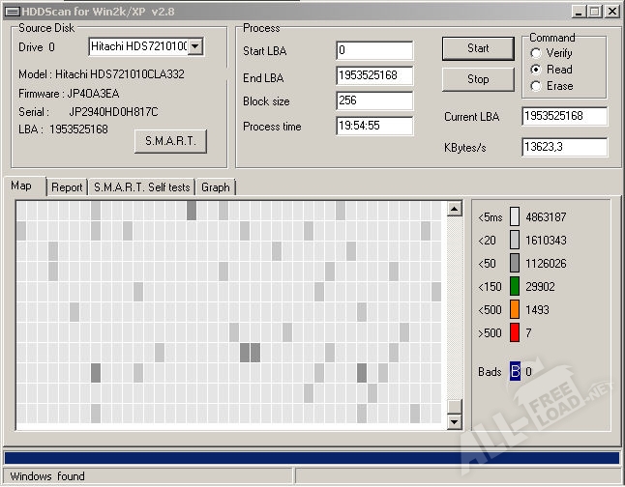Select the Read command radio button
Viewport: 625px width, 487px height.
coord(536,70)
